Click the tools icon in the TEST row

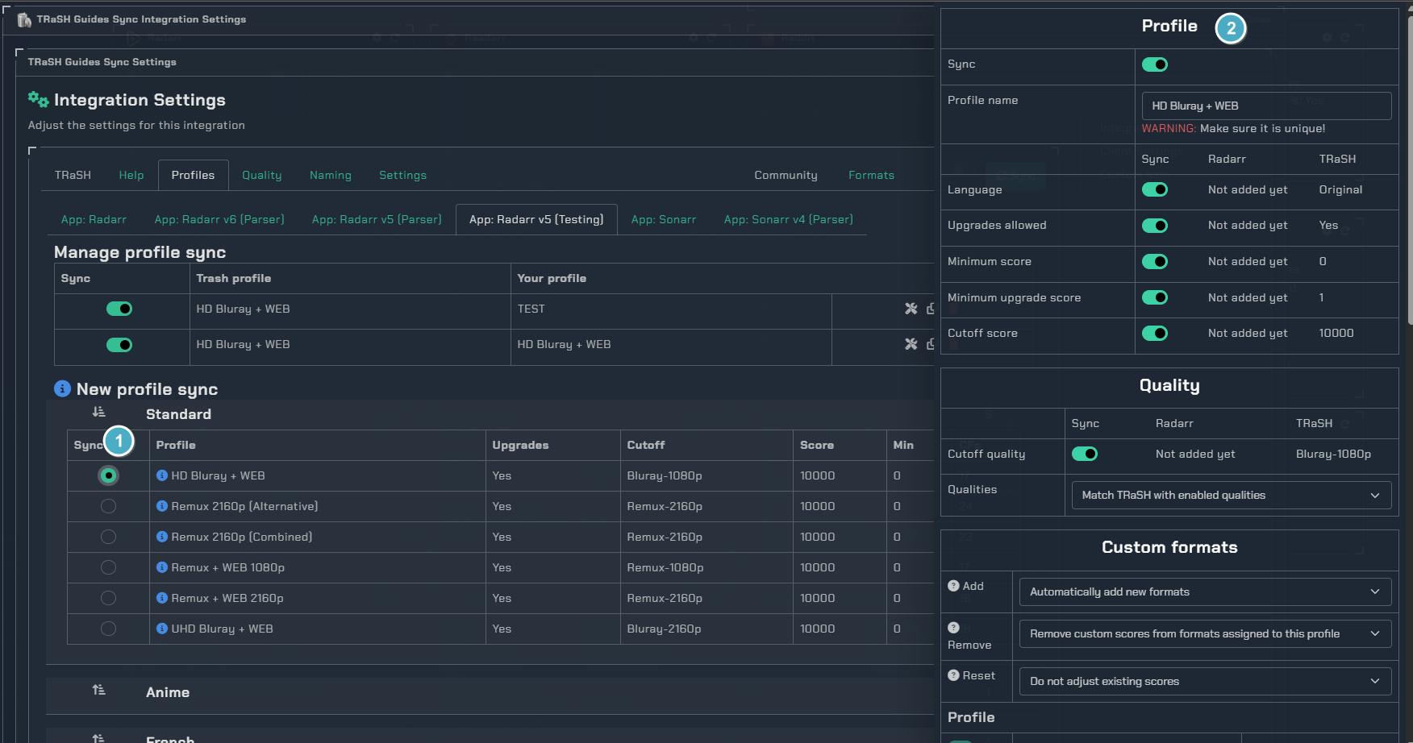tap(911, 309)
